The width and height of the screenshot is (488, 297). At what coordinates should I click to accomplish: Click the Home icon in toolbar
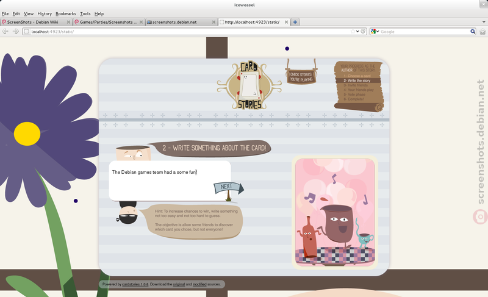pos(483,32)
